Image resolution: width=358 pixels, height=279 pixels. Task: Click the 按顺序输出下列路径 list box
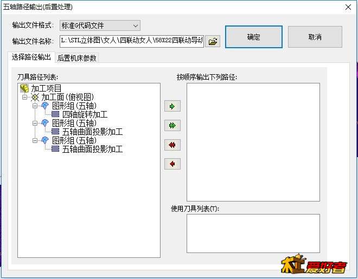point(253,142)
